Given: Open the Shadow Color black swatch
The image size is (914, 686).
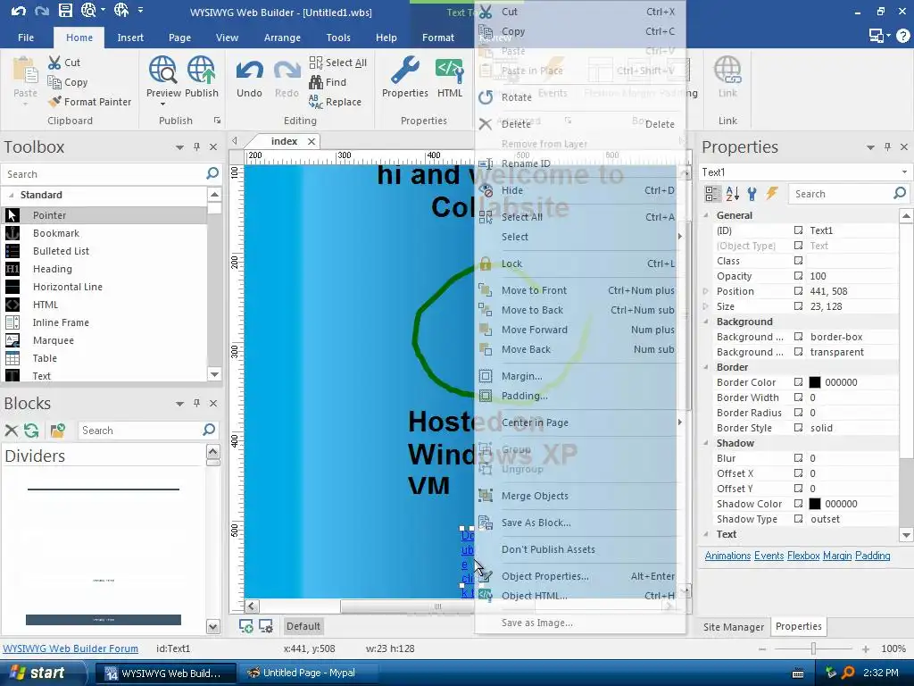Looking at the screenshot, I should tap(815, 504).
